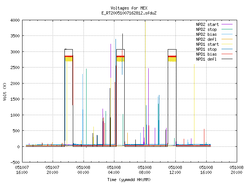Image resolution: width=244 pixels, height=183 pixels.
Task: Click the yellow NPD1 start legend line
Action: tap(227, 44)
